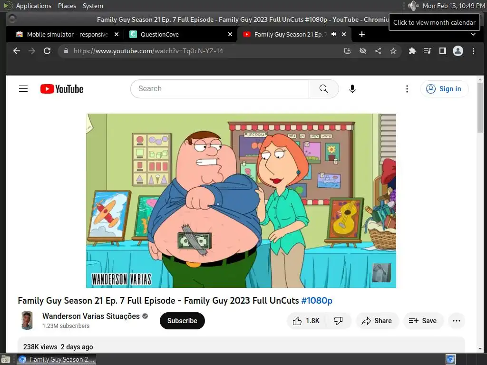The width and height of the screenshot is (487, 365).
Task: Bookmark this page with the star icon
Action: tap(393, 51)
